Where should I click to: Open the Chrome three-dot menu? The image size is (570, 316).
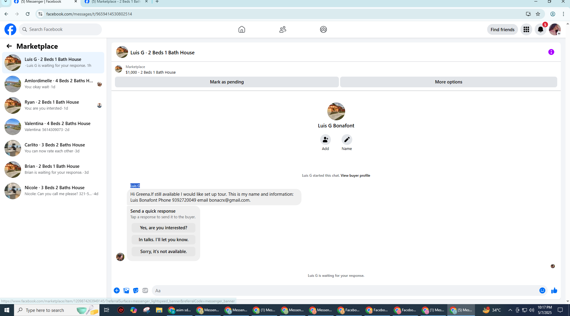563,14
